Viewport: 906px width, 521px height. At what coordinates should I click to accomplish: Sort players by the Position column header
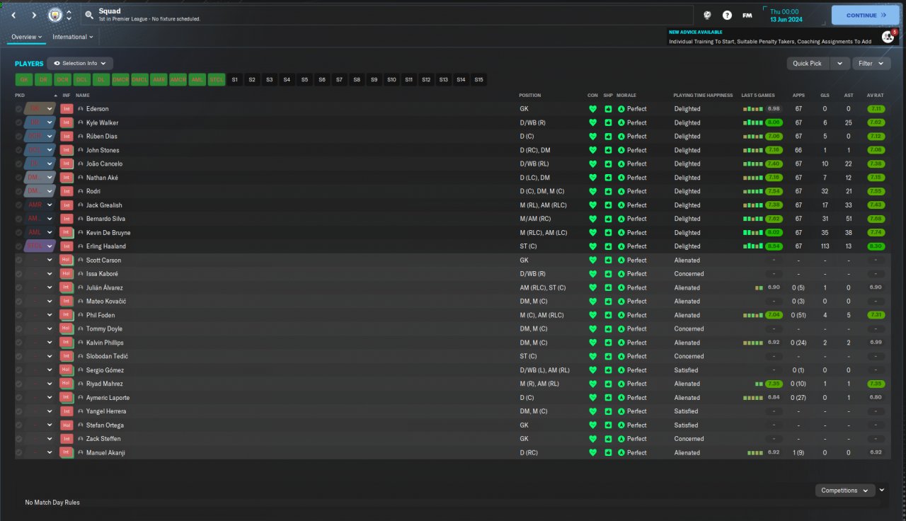pos(530,95)
